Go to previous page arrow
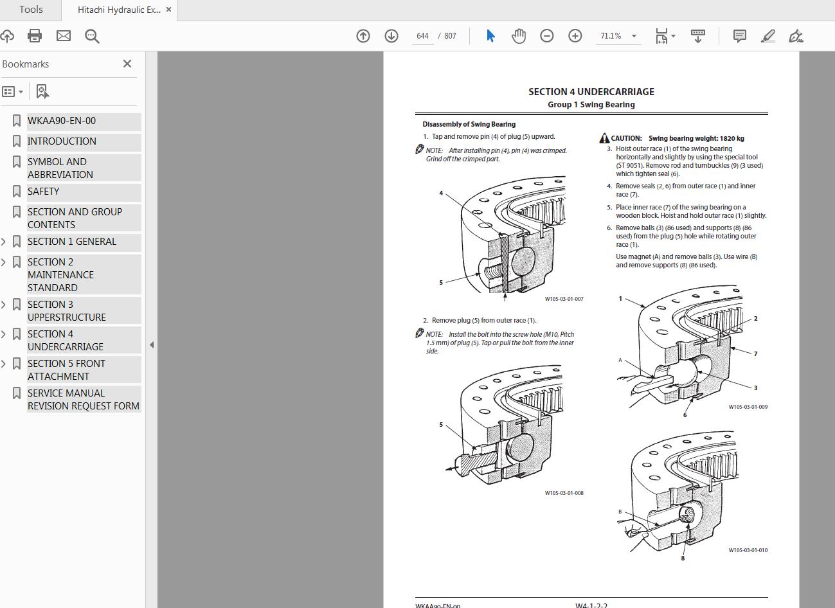Screen dimensions: 835x608 (363, 36)
